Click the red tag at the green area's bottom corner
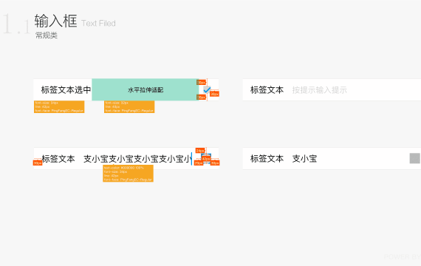This screenshot has height=266, width=421. point(202,98)
